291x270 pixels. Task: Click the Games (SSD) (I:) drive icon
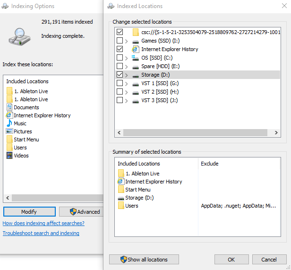(136, 42)
